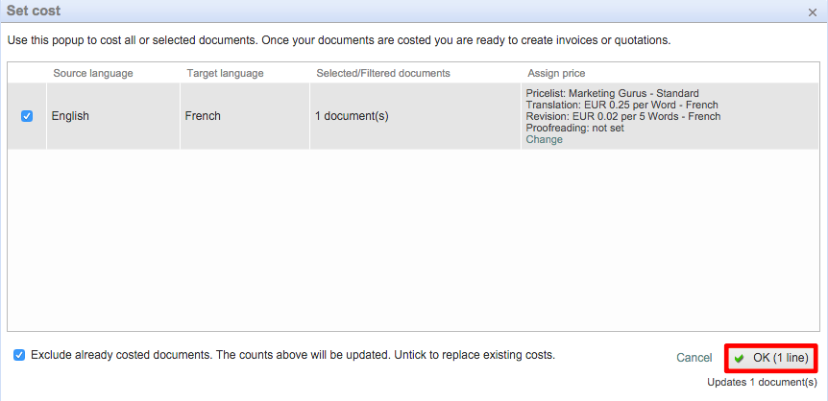Click the Revision EUR 0.02 per 5 Words line
Viewport: 828px width, 401px height.
(x=622, y=116)
